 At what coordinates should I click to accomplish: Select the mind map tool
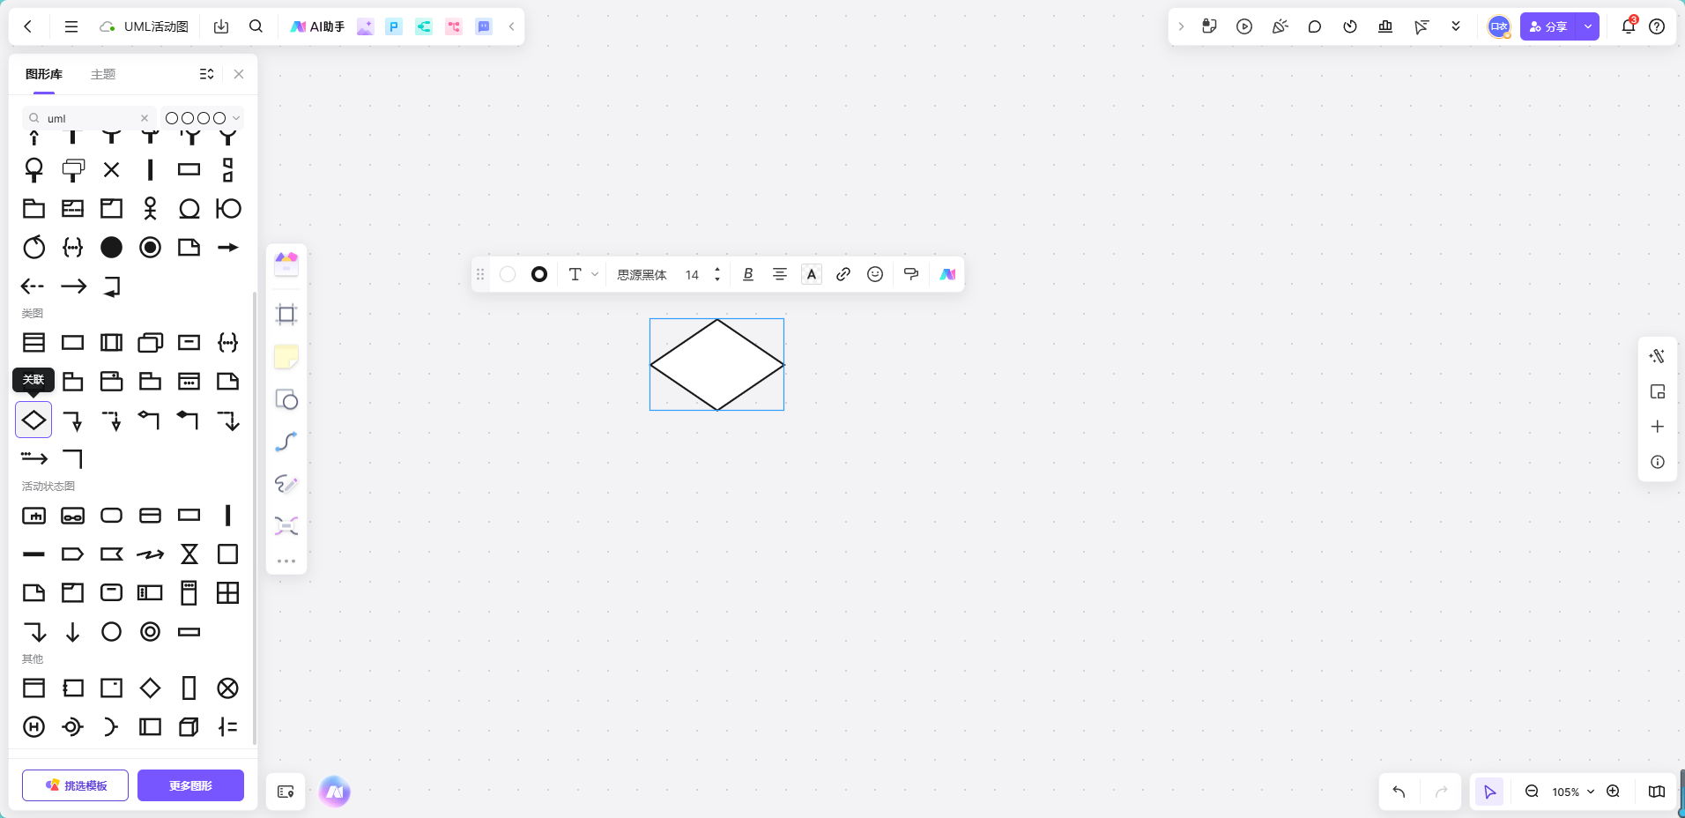[286, 526]
